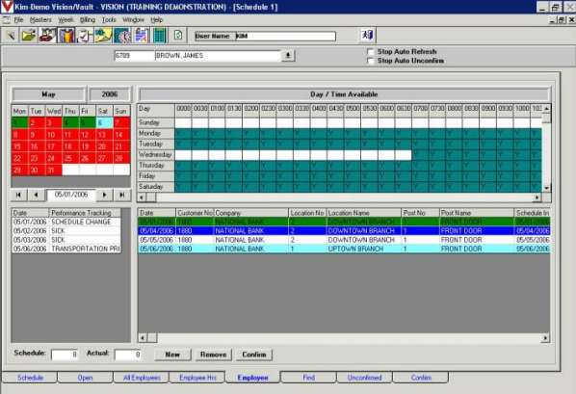Jump to last date in calendar navigator
Screen dimensions: 576x394
tap(122, 195)
